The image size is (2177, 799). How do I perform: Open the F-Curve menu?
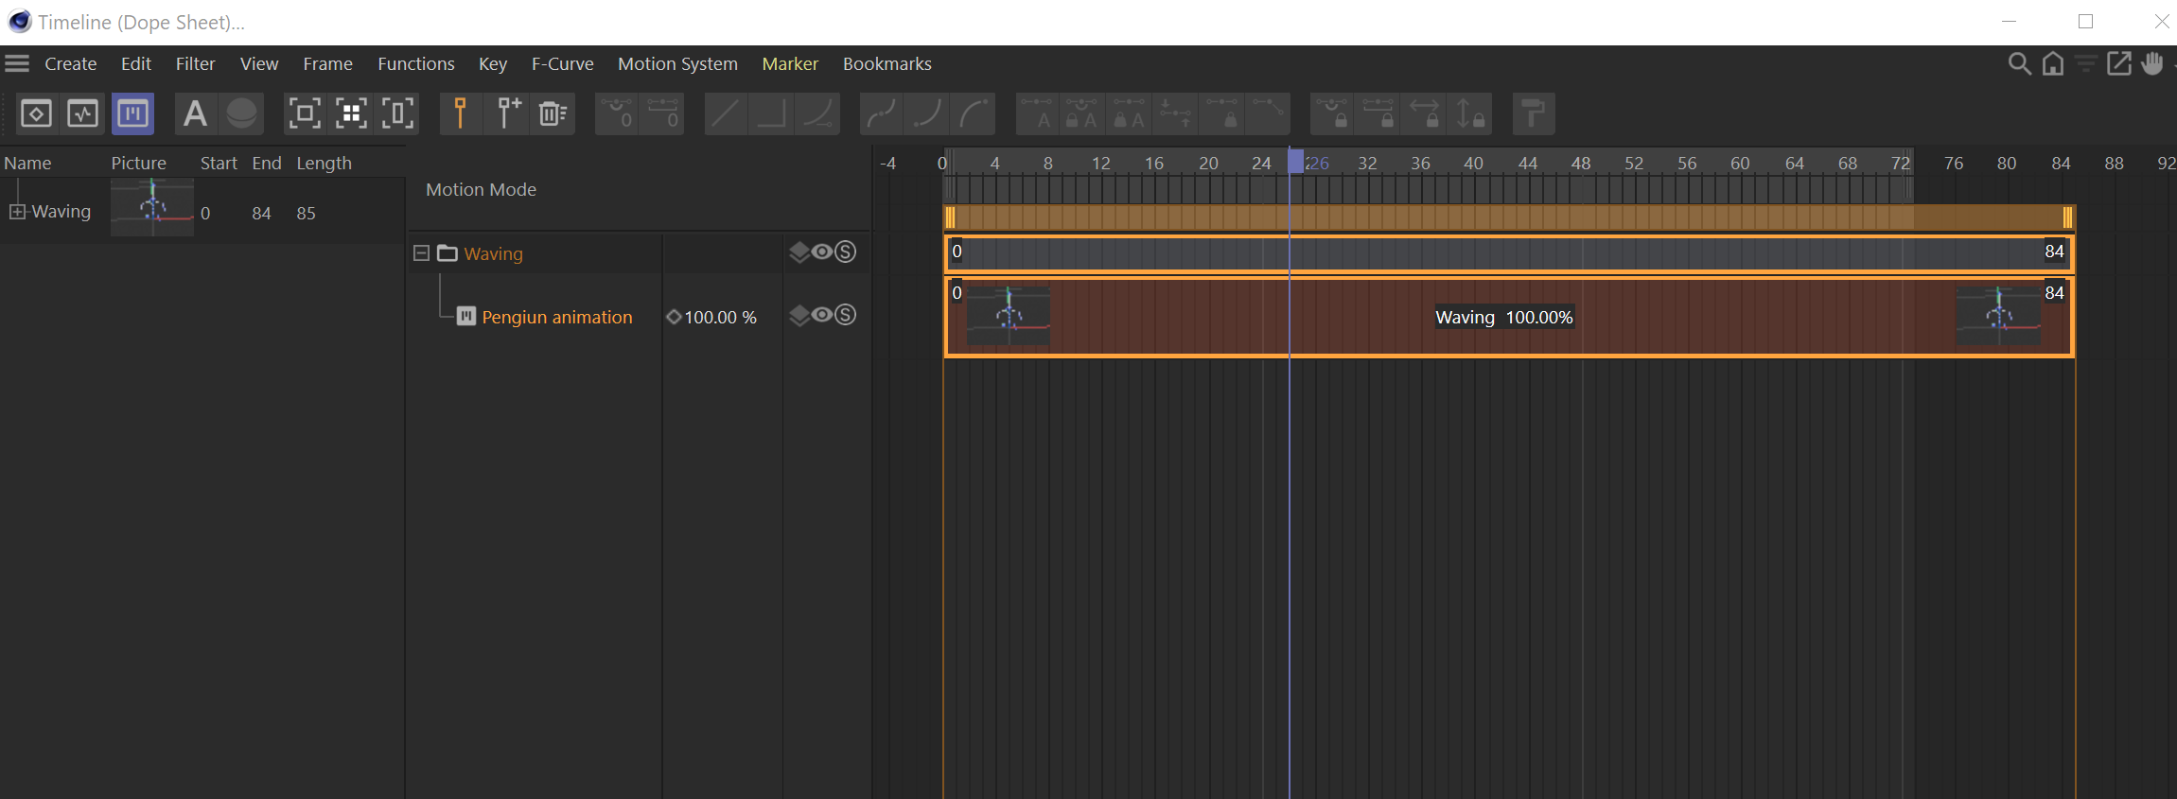562,63
